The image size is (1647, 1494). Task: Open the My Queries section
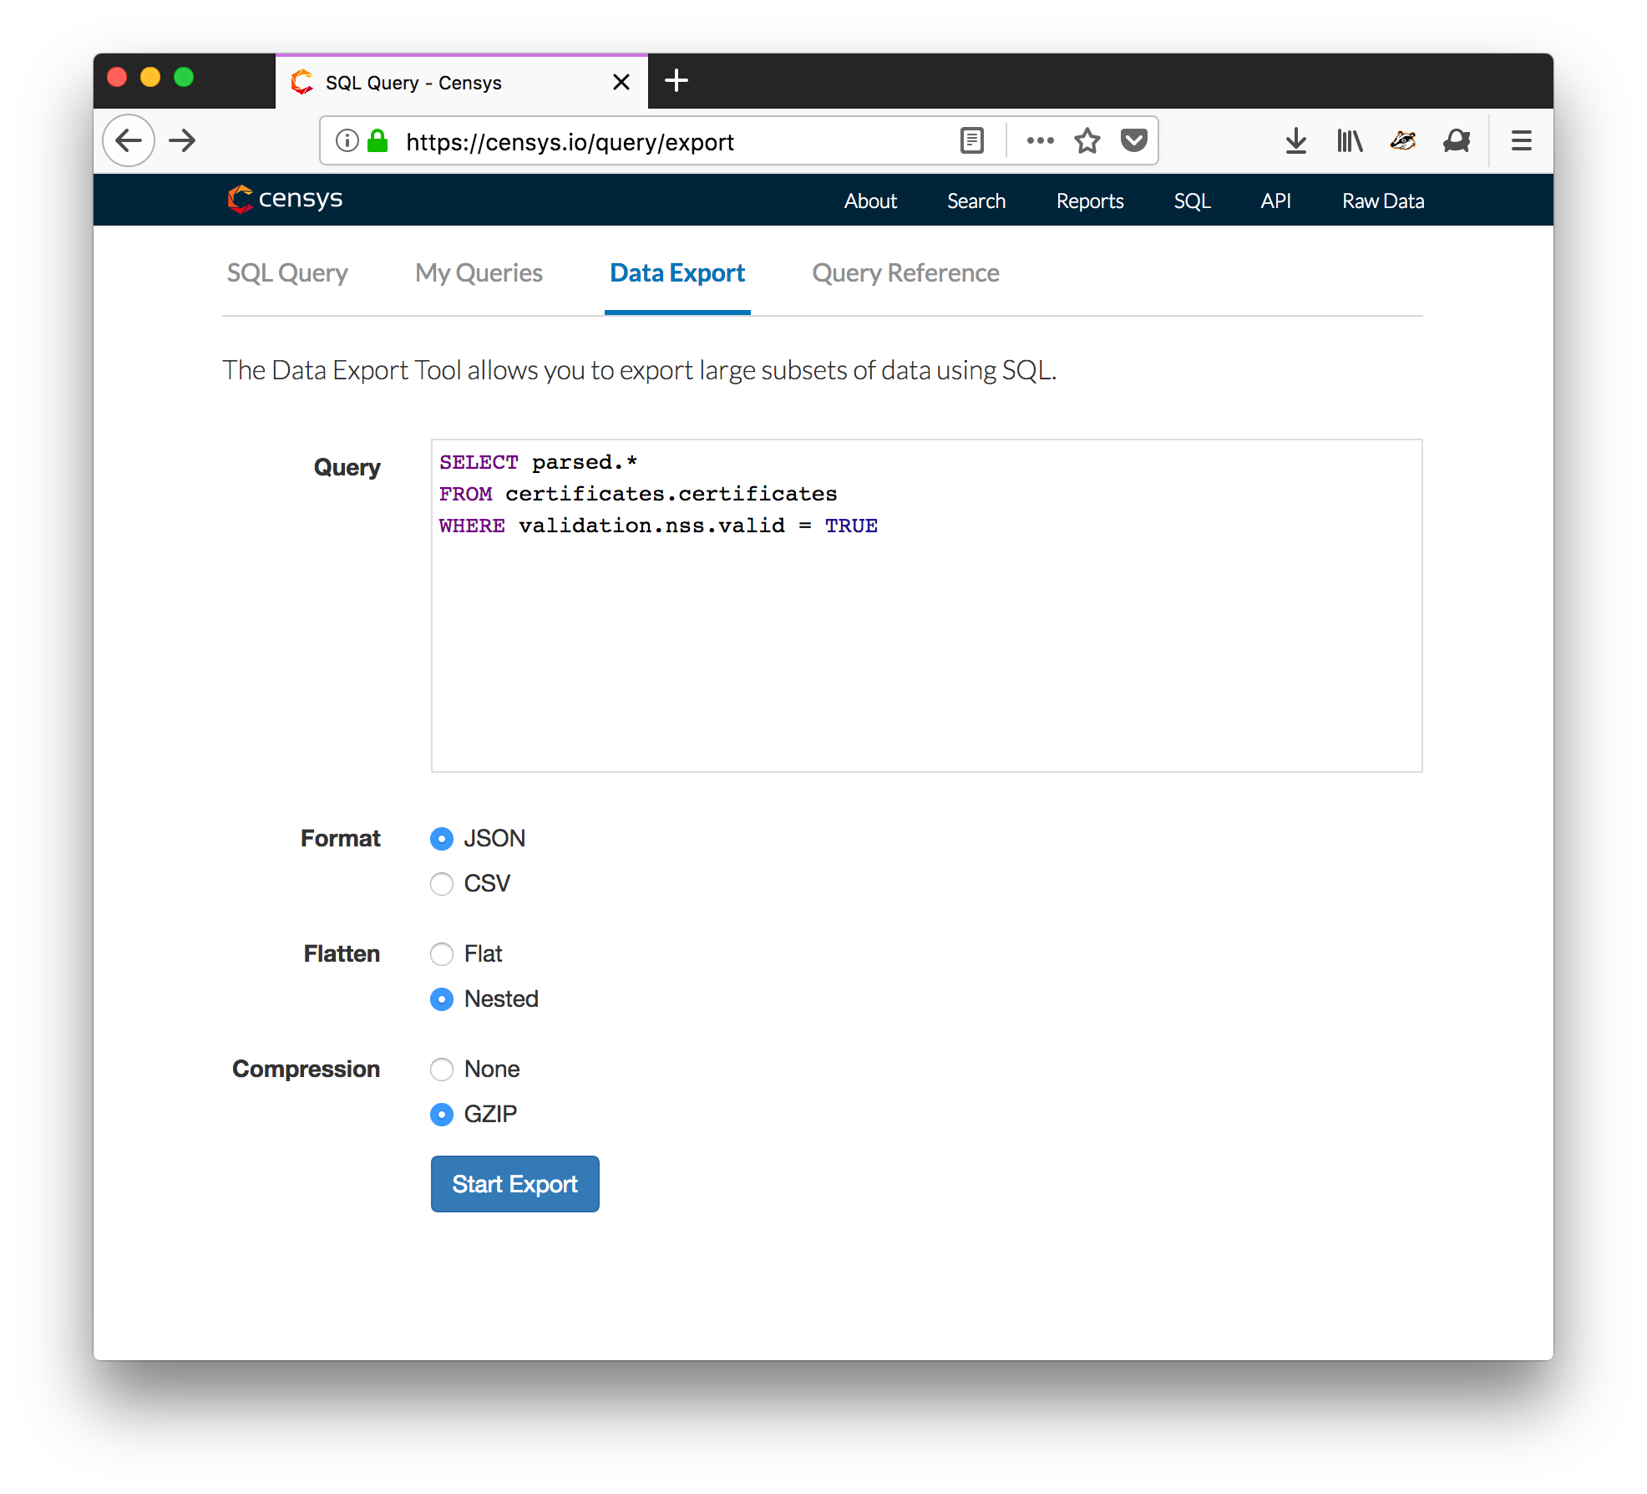[x=479, y=272]
